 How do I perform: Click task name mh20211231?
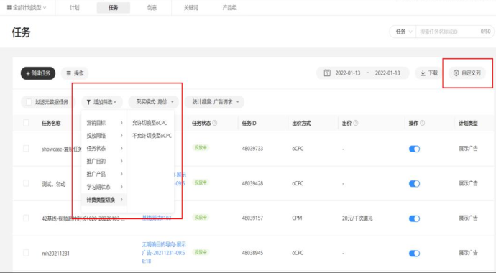point(55,254)
